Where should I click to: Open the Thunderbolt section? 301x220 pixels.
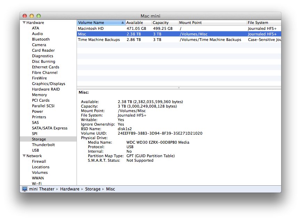tap(43, 145)
